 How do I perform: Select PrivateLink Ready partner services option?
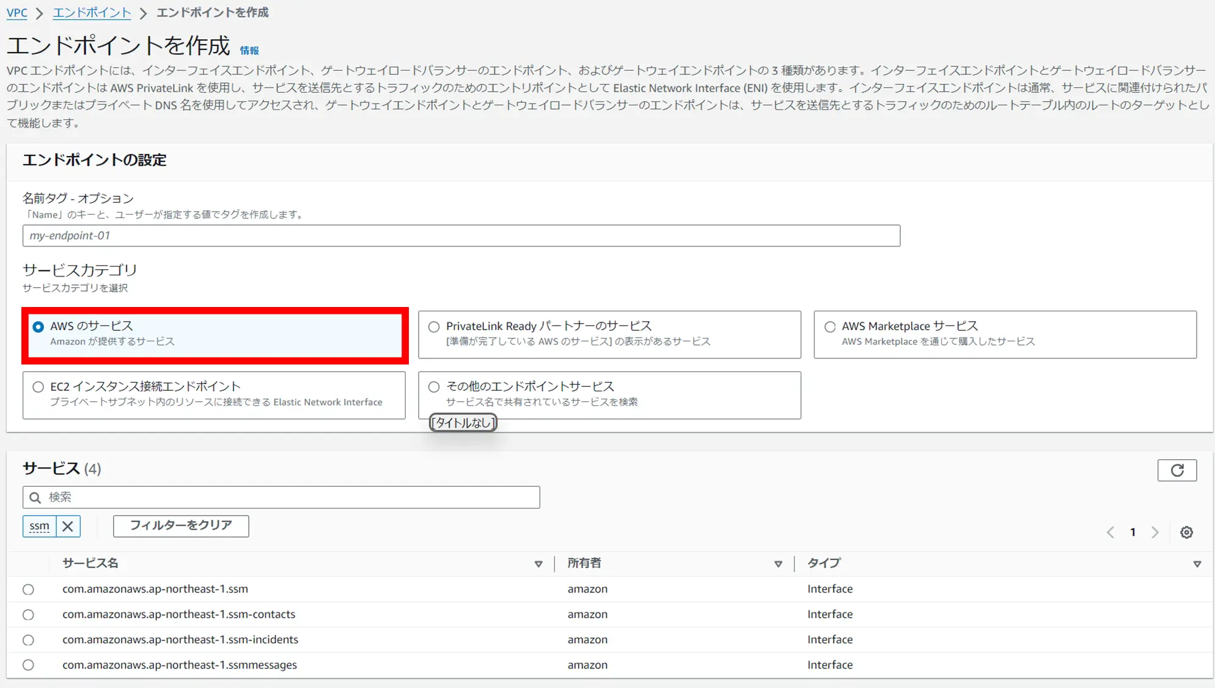click(434, 327)
